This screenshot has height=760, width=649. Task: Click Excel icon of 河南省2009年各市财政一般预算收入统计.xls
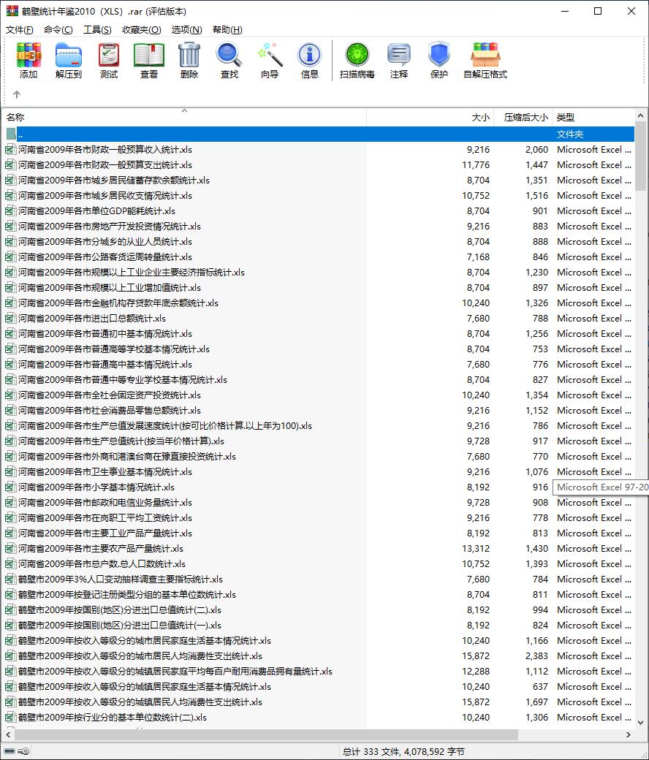[x=11, y=149]
